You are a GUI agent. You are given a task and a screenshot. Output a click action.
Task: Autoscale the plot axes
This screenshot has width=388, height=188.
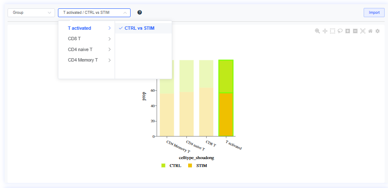click(363, 31)
